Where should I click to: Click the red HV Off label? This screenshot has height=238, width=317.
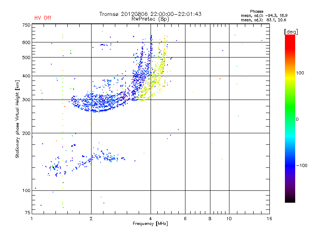pos(43,18)
